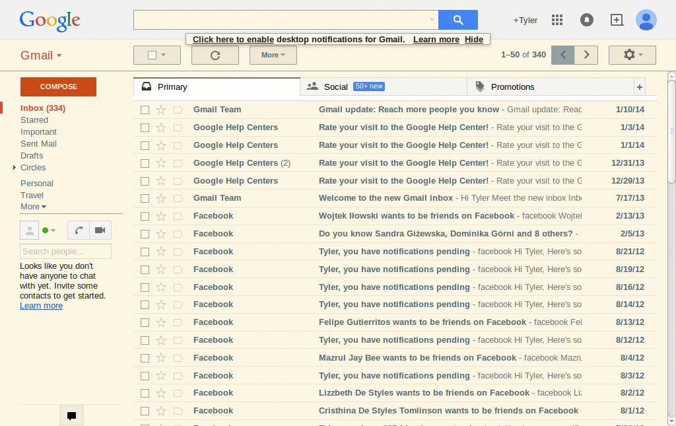Star the Welcome to new Gmail inbox message
The image size is (676, 426).
pos(161,198)
